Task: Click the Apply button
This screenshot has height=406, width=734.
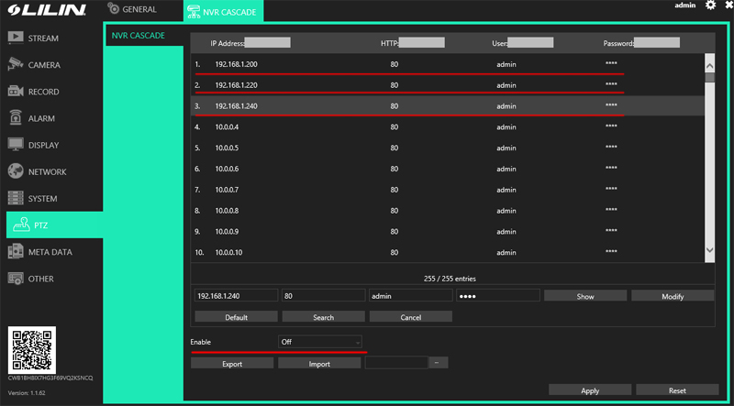Action: [x=590, y=390]
